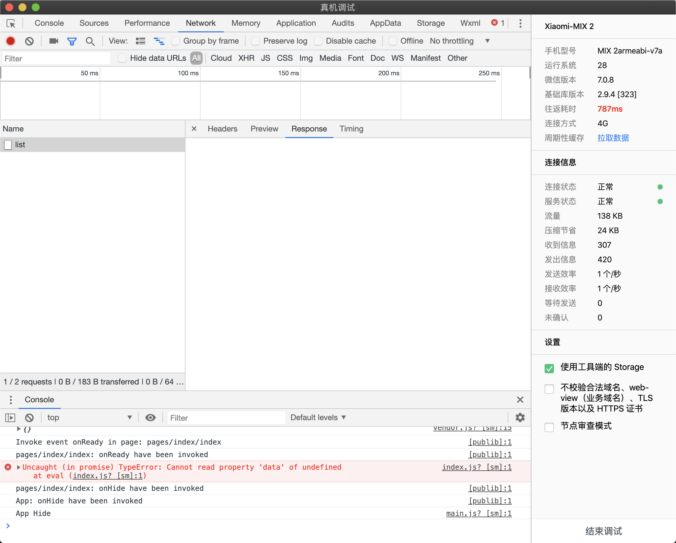Viewport: 676px width, 543px height.
Task: Click the 拉取数据 link
Action: coord(613,138)
